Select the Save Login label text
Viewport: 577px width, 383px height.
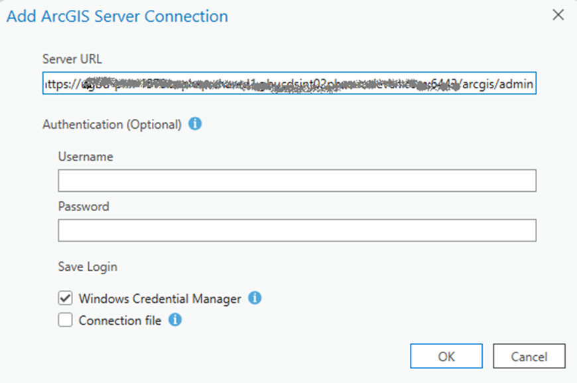88,267
